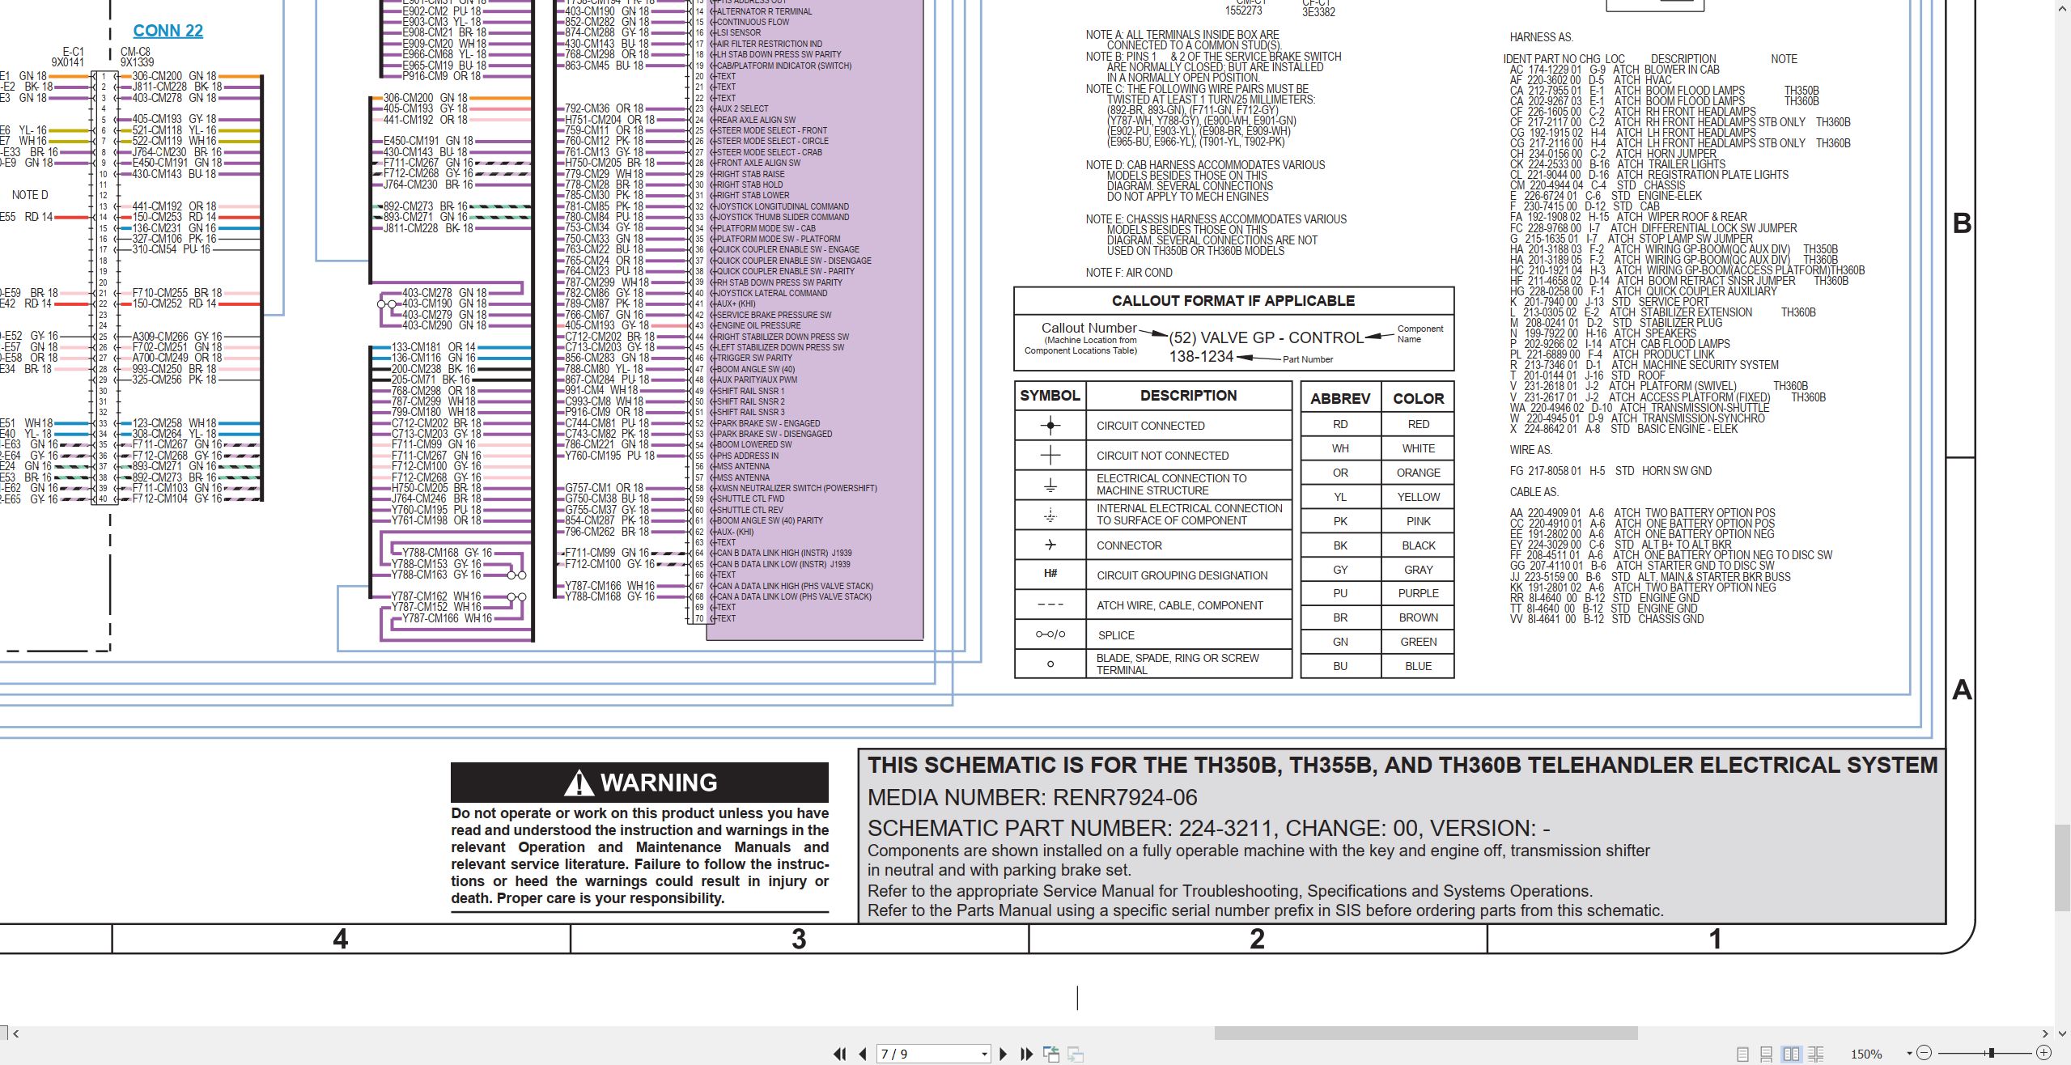Go to the previous page
Screen dimensions: 2071x1065
863,1054
